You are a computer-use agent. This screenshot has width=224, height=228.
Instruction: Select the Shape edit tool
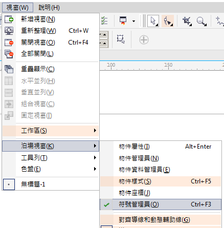(x=168, y=21)
